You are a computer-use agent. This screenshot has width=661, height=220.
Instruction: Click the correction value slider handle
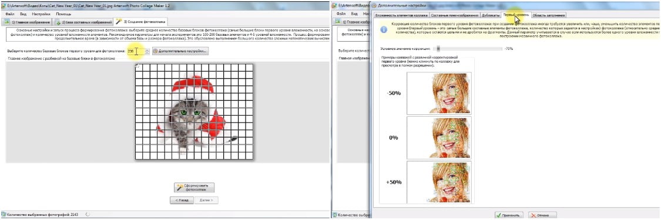click(x=438, y=48)
